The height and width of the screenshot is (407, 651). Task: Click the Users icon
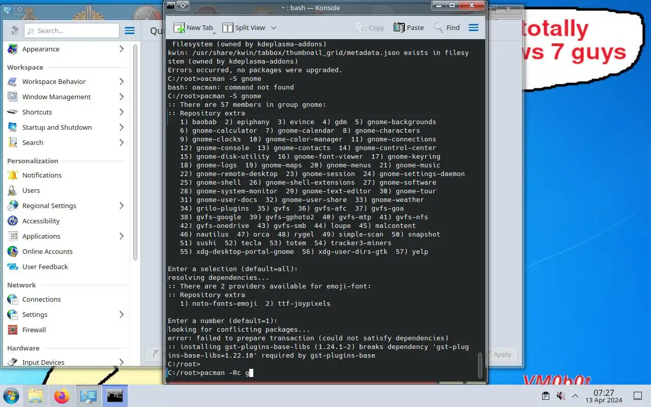click(x=13, y=190)
